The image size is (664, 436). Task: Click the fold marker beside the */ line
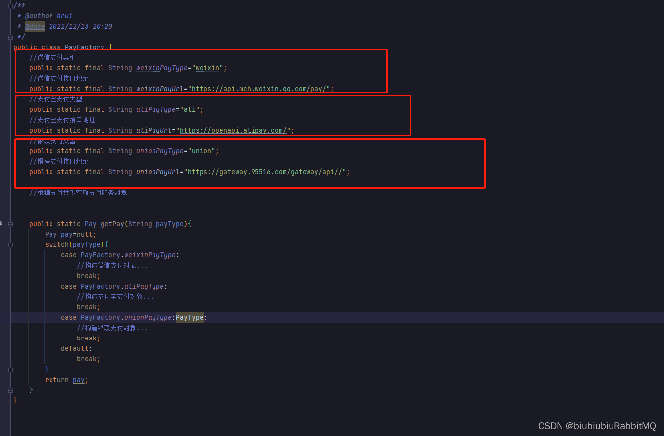[x=10, y=37]
